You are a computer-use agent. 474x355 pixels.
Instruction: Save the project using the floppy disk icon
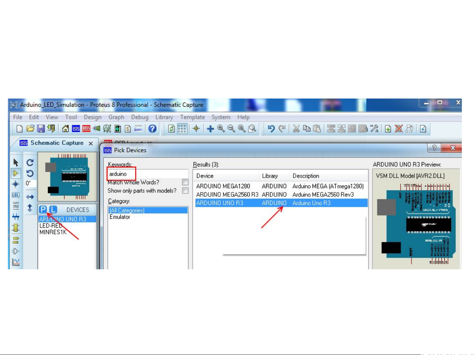point(41,129)
